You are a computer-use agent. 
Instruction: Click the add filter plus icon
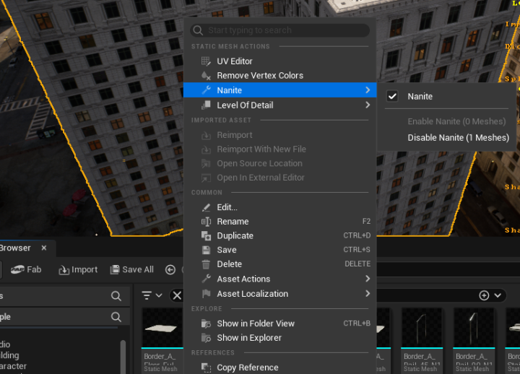click(489, 295)
